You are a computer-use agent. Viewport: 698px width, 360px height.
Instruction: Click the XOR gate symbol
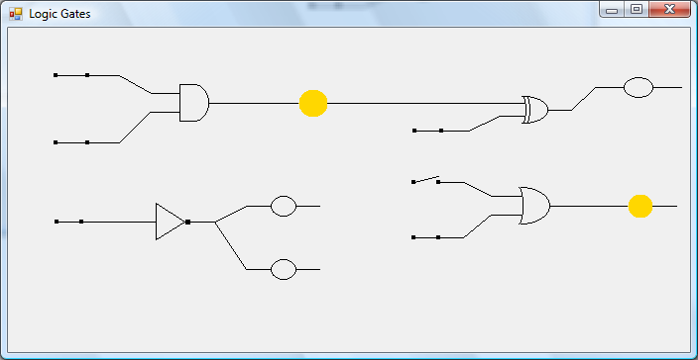tap(535, 110)
